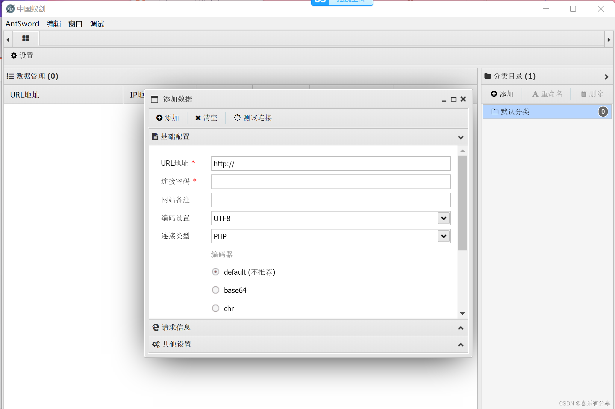
Task: Click the navigate-right arrow beside the tab bar
Action: click(x=609, y=39)
